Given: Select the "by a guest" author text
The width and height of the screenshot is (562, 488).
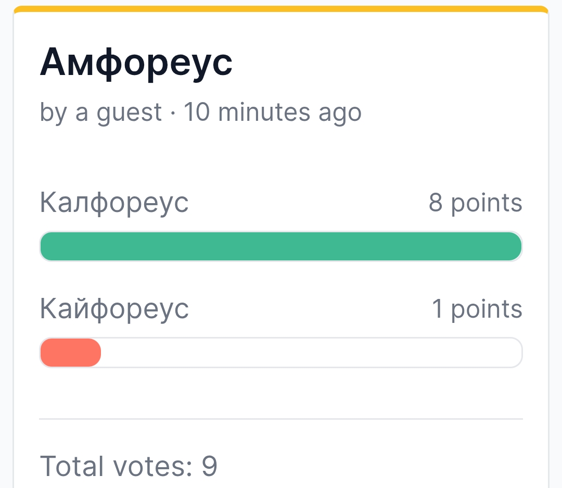Looking at the screenshot, I should (101, 112).
